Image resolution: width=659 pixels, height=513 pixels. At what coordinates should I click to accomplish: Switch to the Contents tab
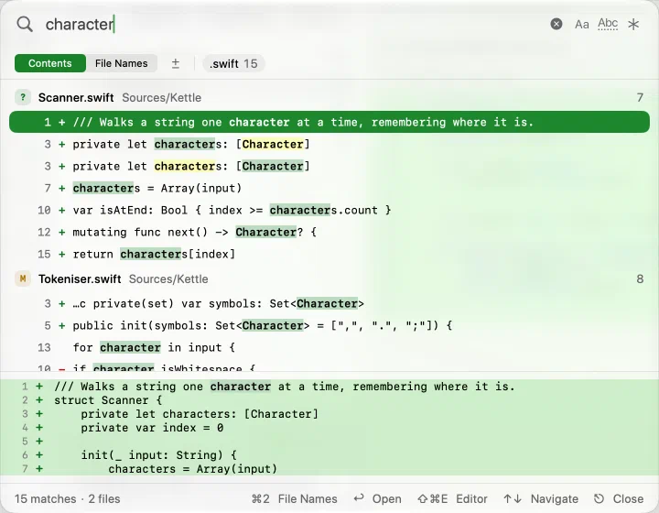pos(50,63)
